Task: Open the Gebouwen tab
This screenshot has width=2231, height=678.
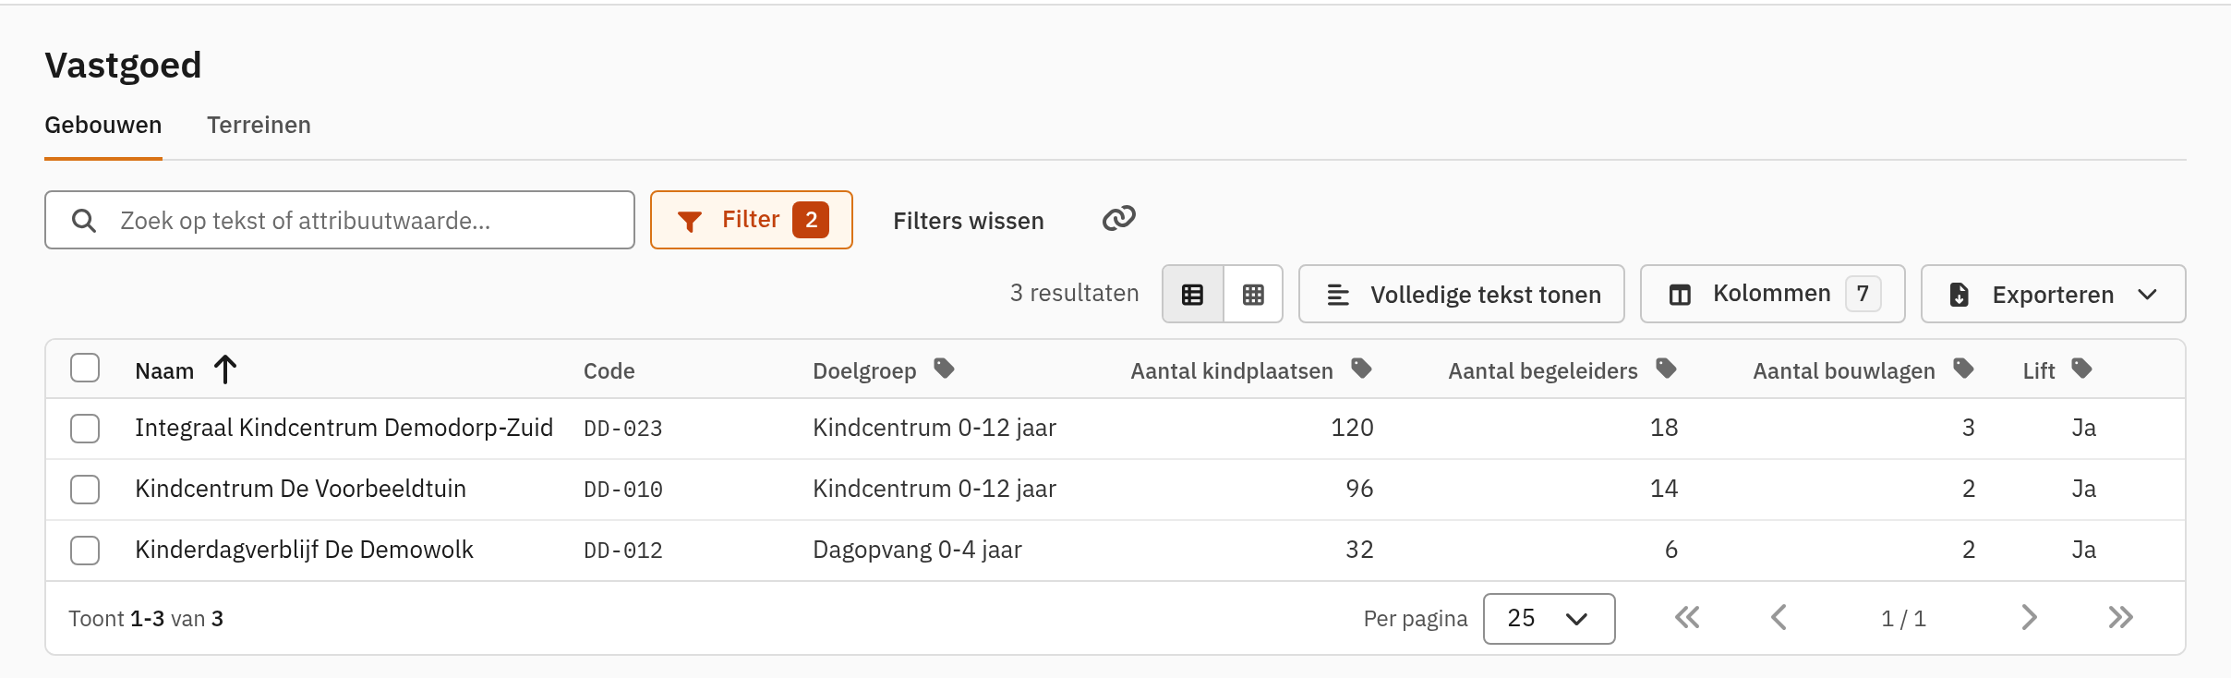Action: (103, 125)
